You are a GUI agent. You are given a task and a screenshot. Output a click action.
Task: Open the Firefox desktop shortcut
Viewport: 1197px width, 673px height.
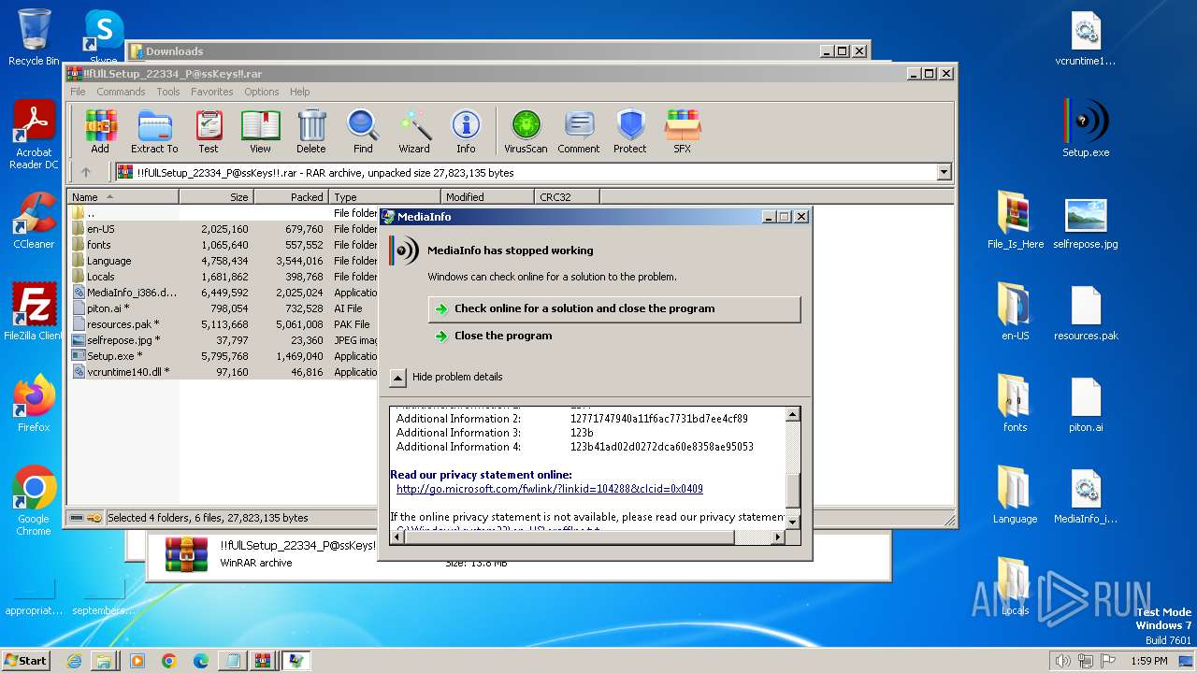pos(34,404)
